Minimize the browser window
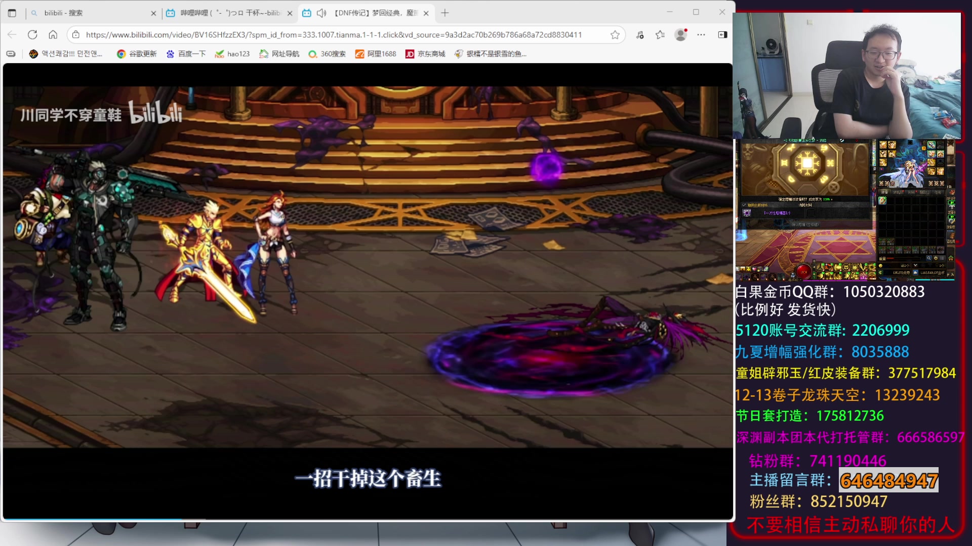972x546 pixels. click(x=669, y=12)
